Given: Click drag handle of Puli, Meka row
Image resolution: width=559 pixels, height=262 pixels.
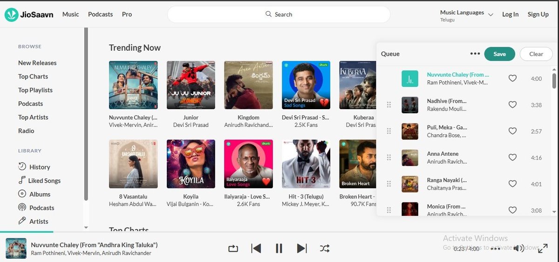Looking at the screenshot, I should click(389, 131).
